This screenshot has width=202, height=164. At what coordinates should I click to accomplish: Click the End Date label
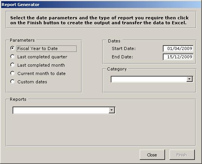tap(122, 57)
